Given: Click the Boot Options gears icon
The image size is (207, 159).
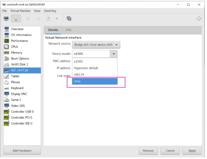Looking at the screenshot, I should tap(6, 59).
